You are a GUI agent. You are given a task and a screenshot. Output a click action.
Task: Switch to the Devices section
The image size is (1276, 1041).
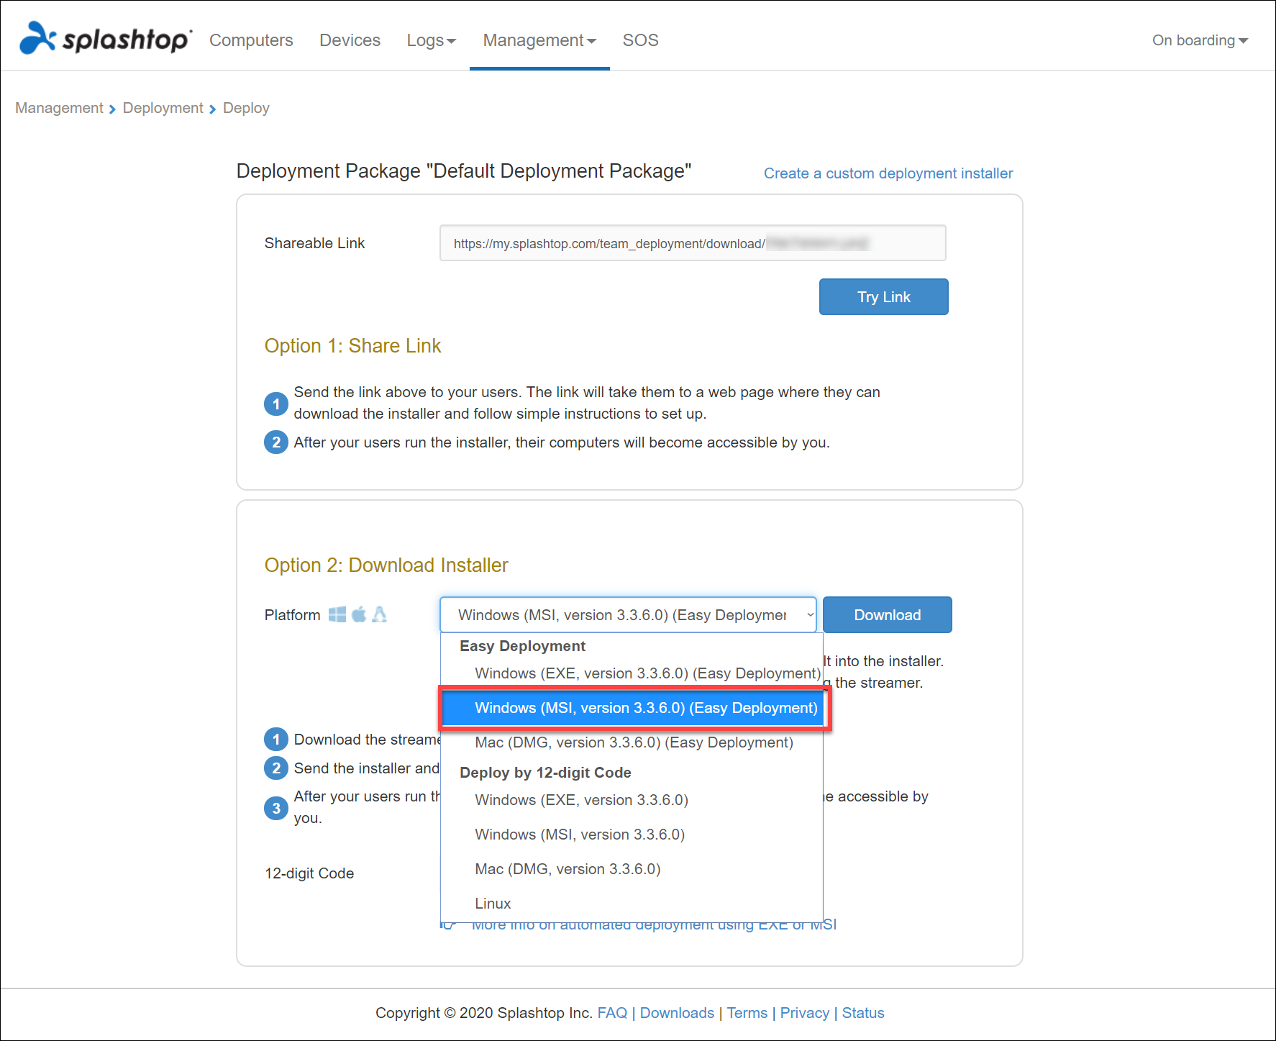tap(350, 40)
